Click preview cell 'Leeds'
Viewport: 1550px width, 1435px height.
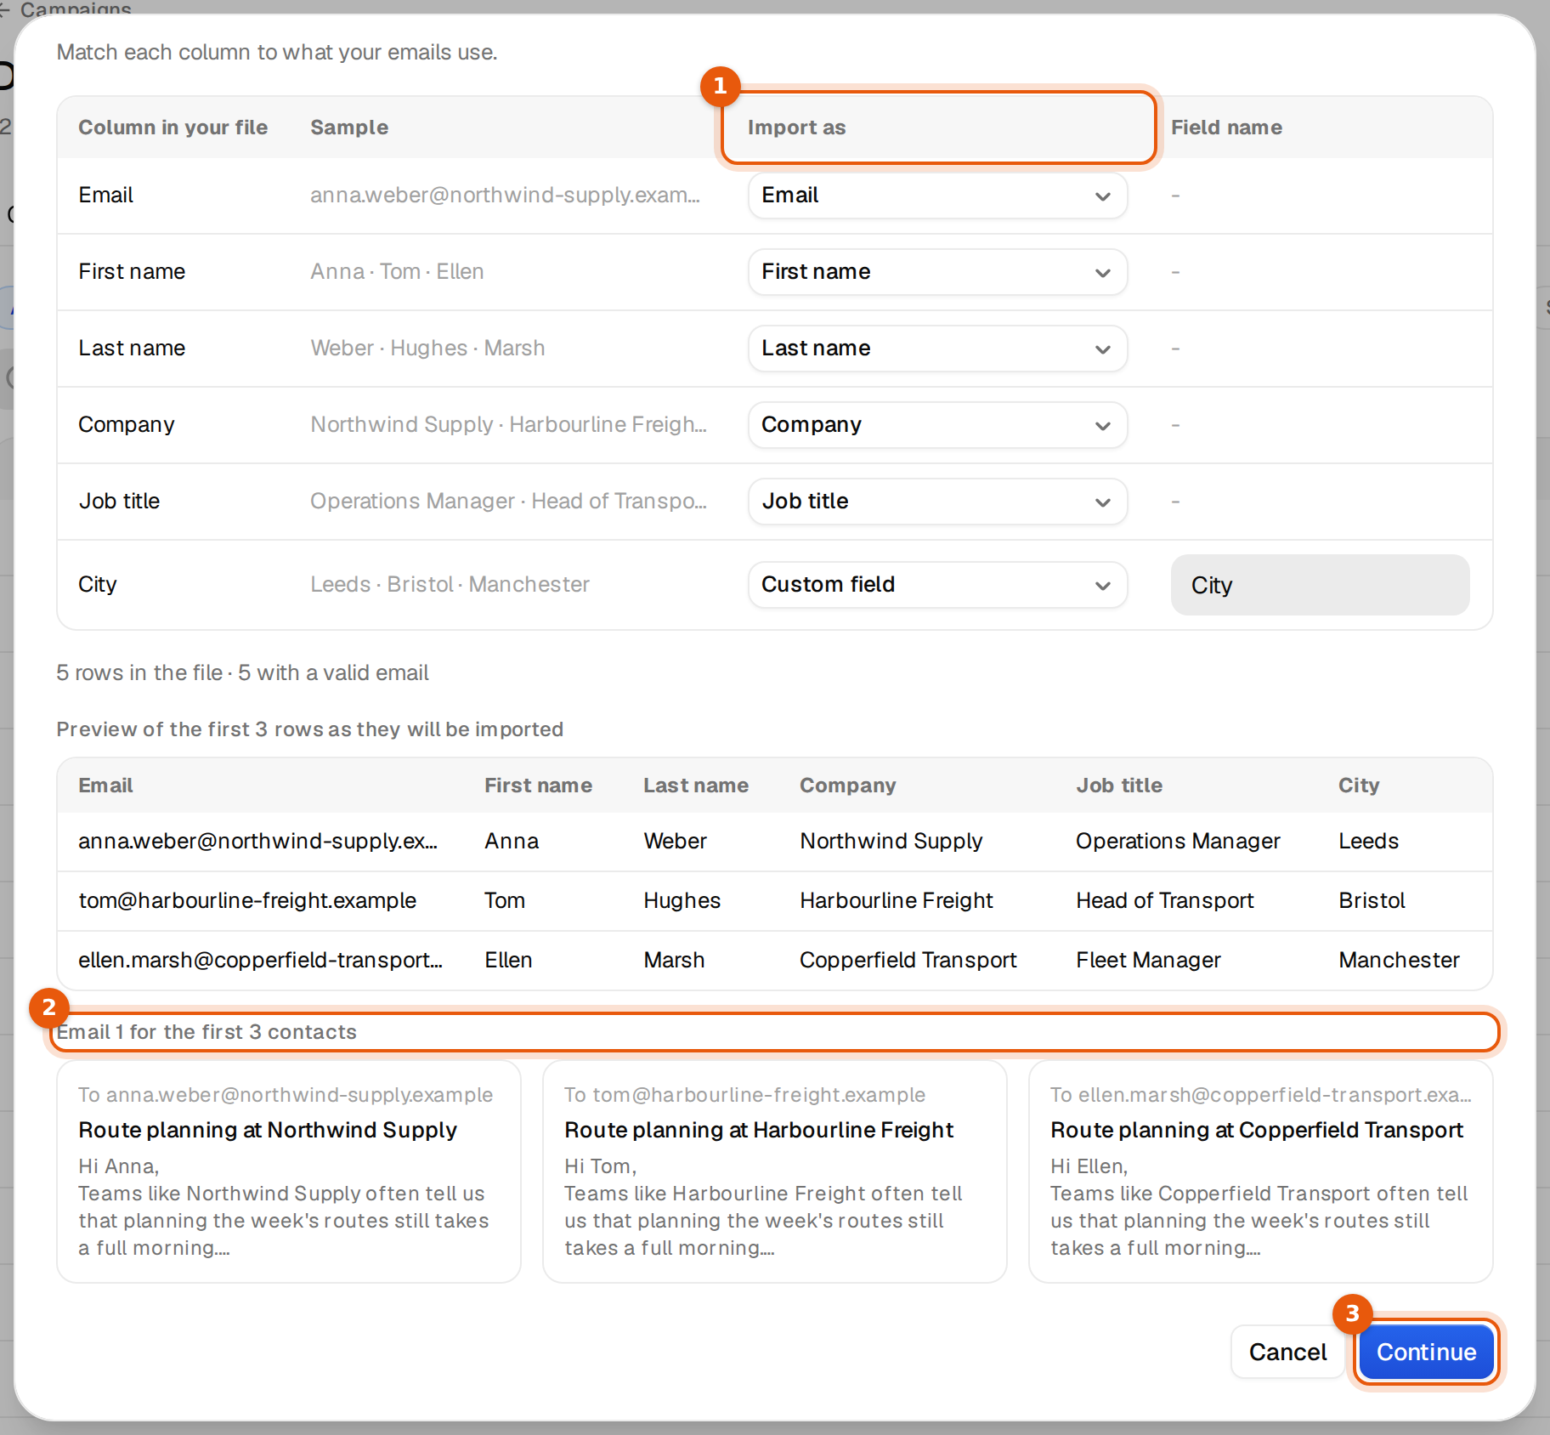pyautogui.click(x=1368, y=842)
